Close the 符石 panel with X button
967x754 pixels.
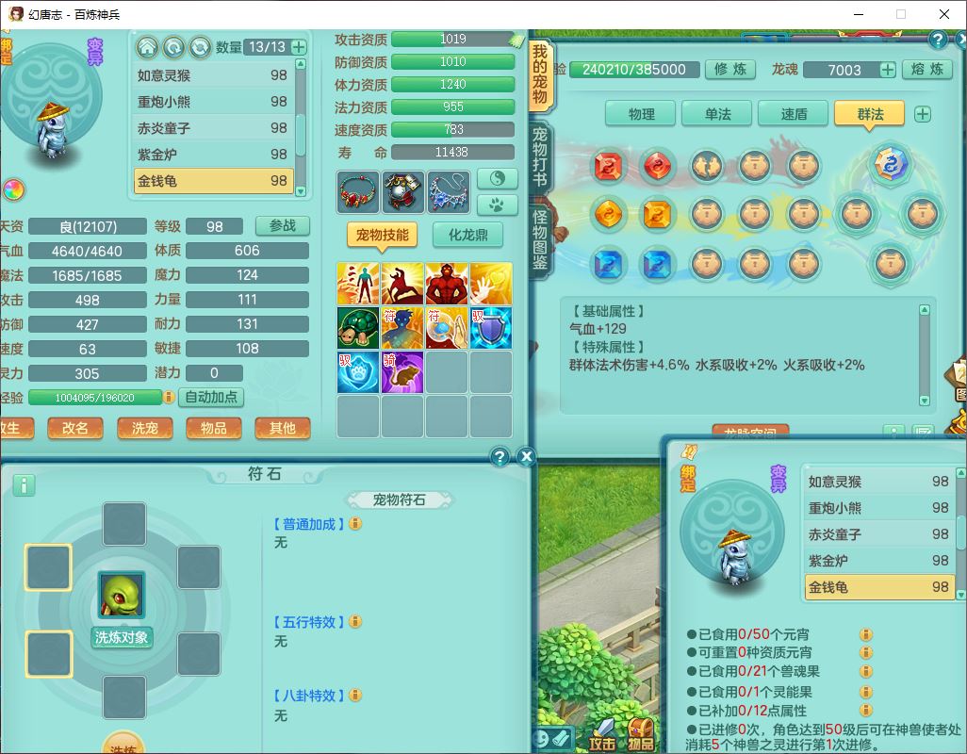[x=526, y=457]
